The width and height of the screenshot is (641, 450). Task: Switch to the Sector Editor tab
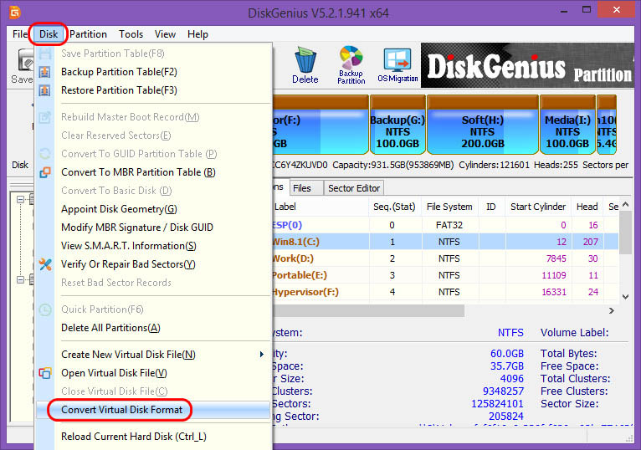[354, 188]
